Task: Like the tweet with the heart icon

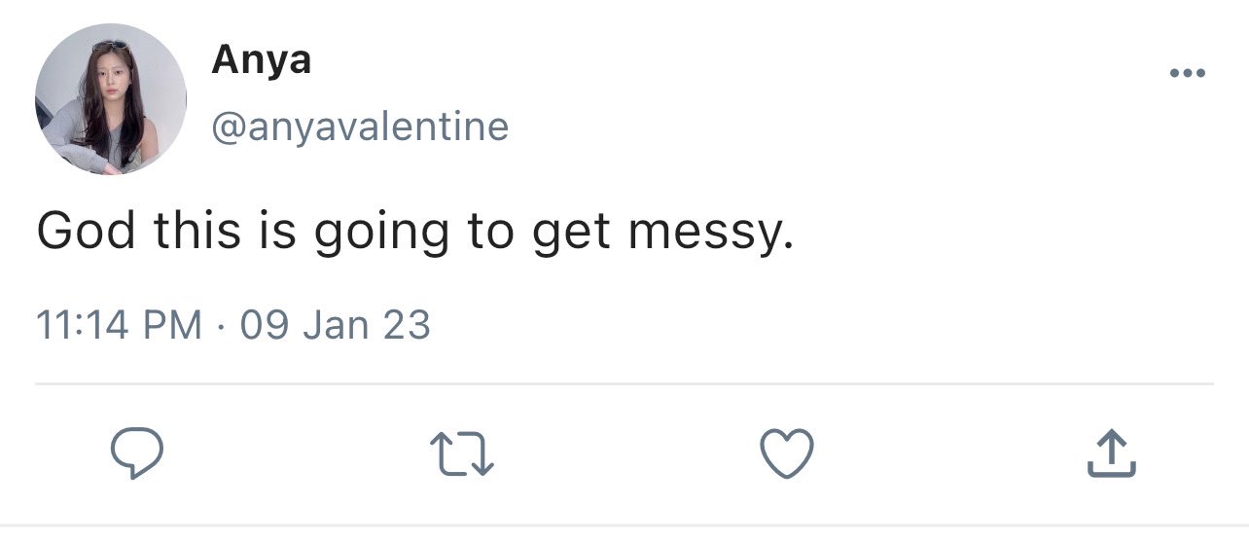Action: [786, 454]
